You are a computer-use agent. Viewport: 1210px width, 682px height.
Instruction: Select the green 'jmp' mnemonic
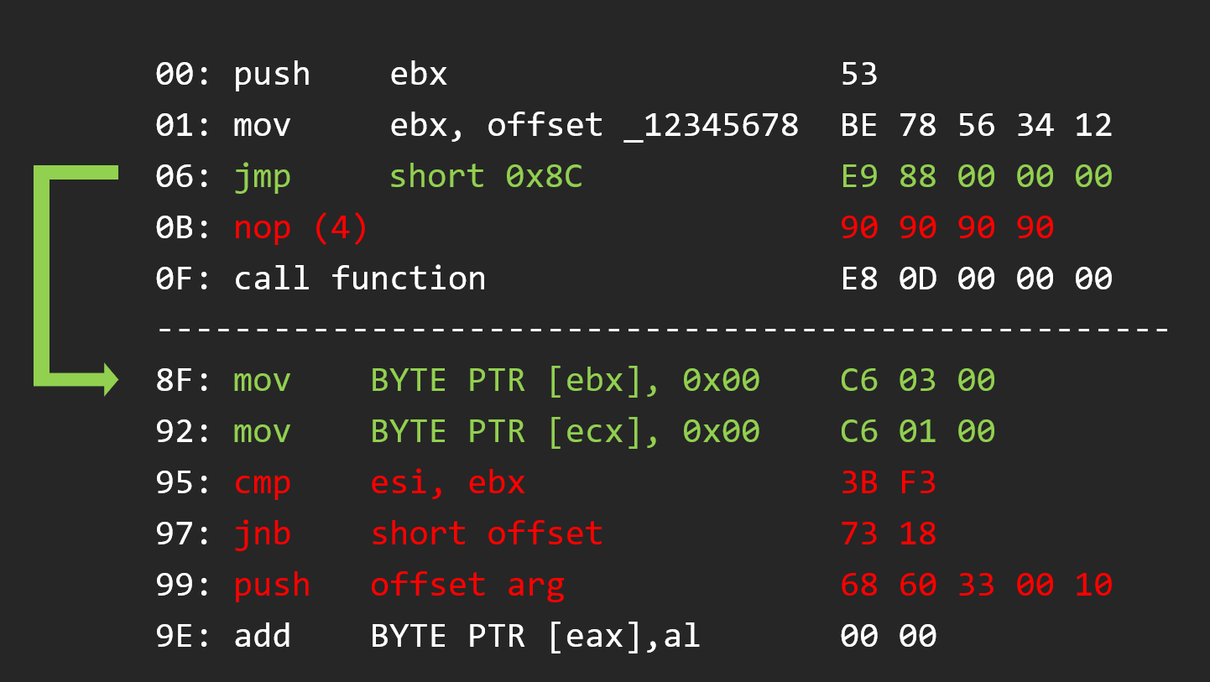[x=262, y=179]
